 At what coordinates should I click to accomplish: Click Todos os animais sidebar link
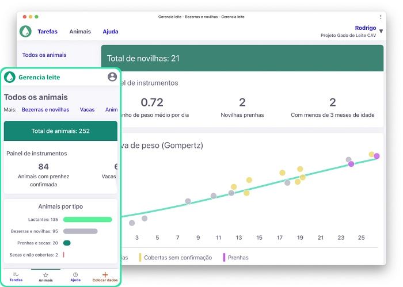pyautogui.click(x=44, y=55)
